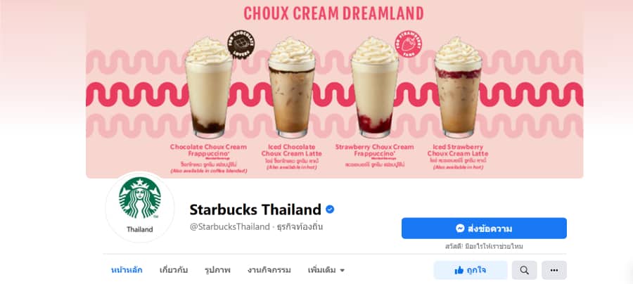633x284 pixels.
Task: Click the For Strawberry Fans badge
Action: point(409,44)
